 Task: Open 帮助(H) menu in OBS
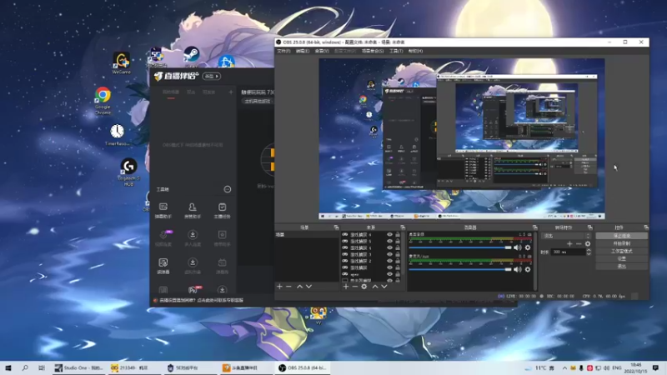415,51
